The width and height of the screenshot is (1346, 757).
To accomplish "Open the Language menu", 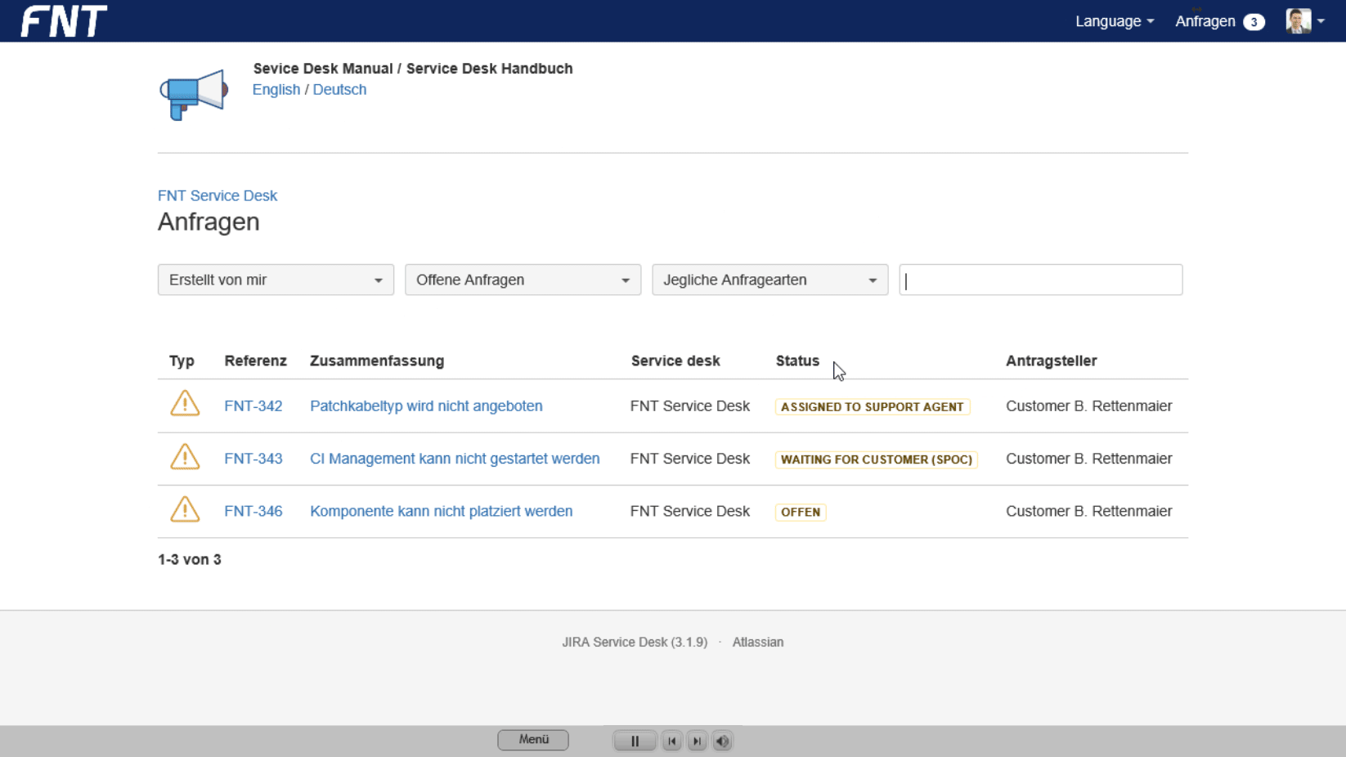I will (x=1114, y=21).
